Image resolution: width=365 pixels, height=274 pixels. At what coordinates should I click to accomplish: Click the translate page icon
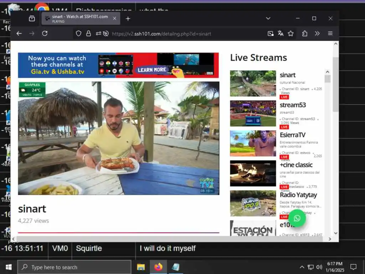click(x=281, y=34)
